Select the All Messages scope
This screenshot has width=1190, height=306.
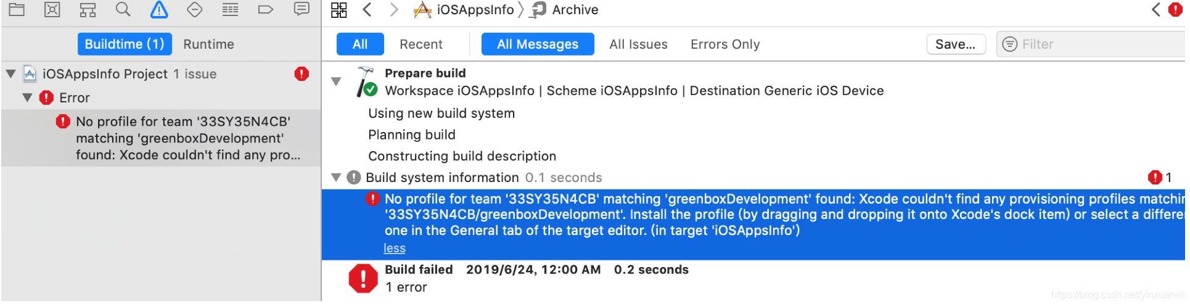tap(538, 44)
